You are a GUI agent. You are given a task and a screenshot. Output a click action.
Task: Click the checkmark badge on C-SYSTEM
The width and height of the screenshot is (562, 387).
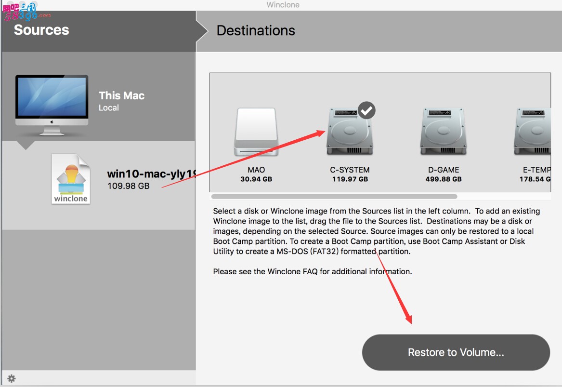click(366, 110)
